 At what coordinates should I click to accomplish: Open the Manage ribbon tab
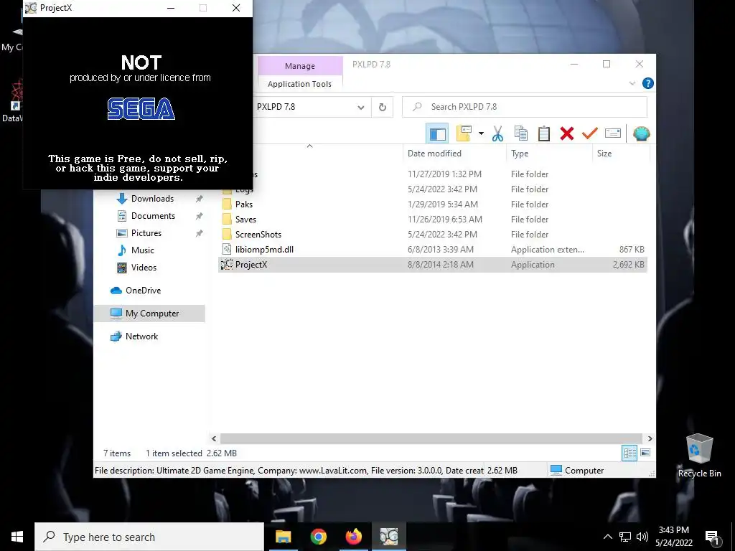pos(300,66)
